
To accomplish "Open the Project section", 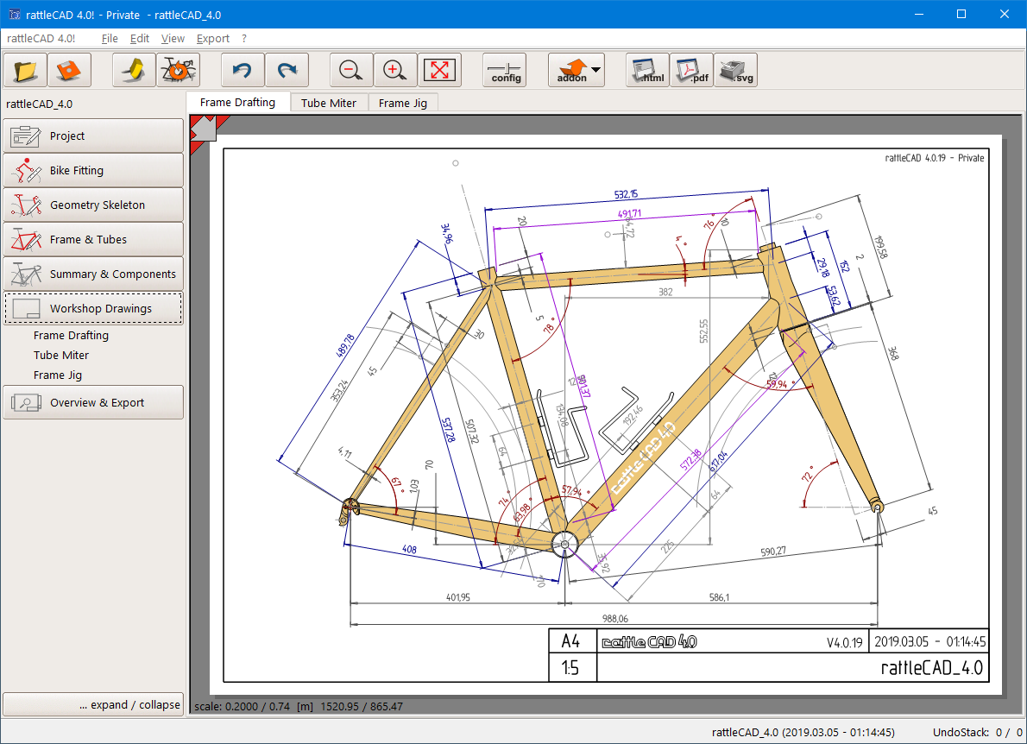I will pyautogui.click(x=94, y=136).
